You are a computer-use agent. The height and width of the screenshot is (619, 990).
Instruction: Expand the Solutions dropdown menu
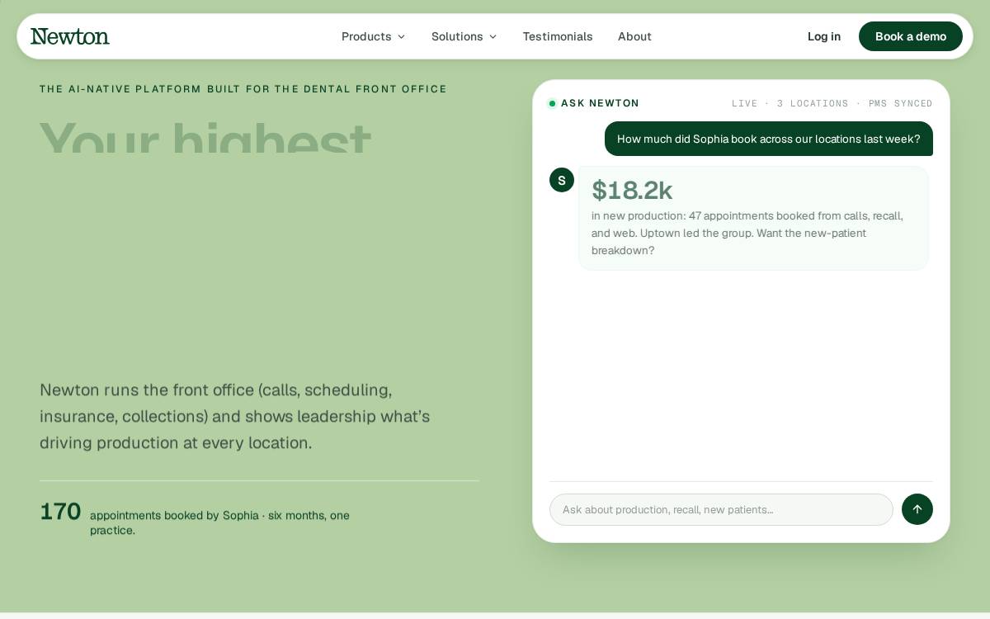click(x=464, y=36)
